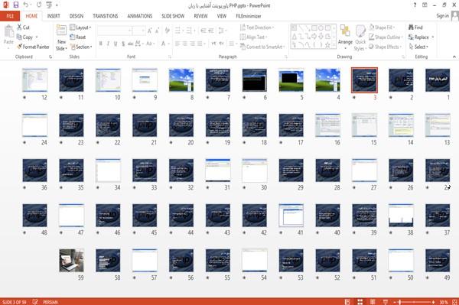The width and height of the screenshot is (459, 305).
Task: Click the Clear All Formatting icon
Action: (167, 31)
